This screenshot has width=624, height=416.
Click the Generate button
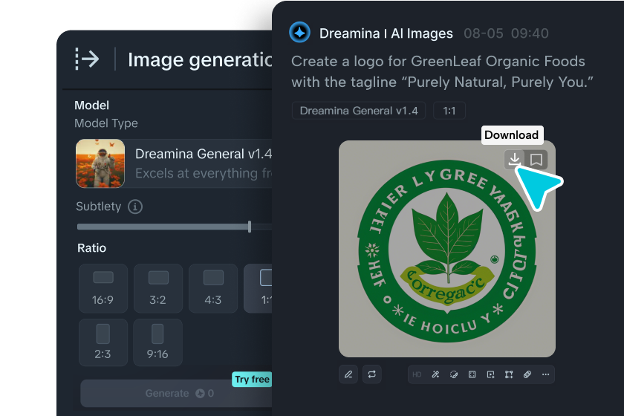[176, 393]
